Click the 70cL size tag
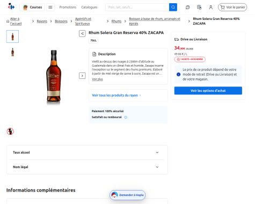Image resolution: width=255 pixels, height=204 pixels. pos(93,40)
